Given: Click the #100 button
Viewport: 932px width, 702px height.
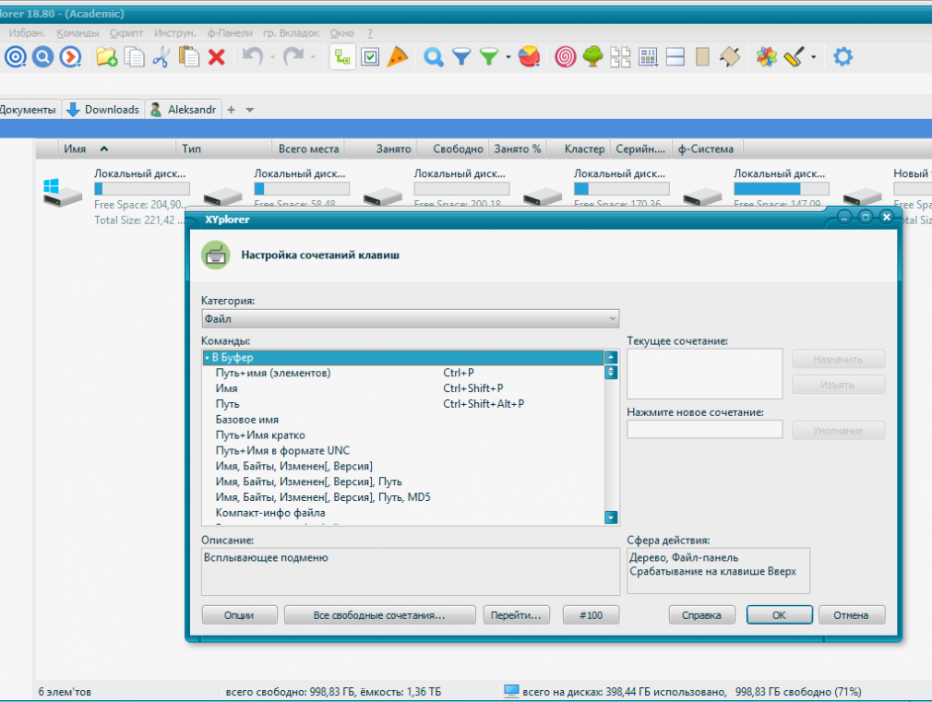Looking at the screenshot, I should [x=591, y=615].
